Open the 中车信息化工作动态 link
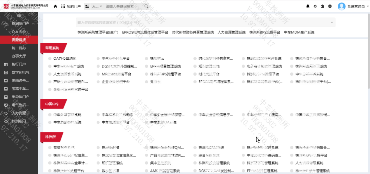Screen dimensions: 370x174 point(117,115)
